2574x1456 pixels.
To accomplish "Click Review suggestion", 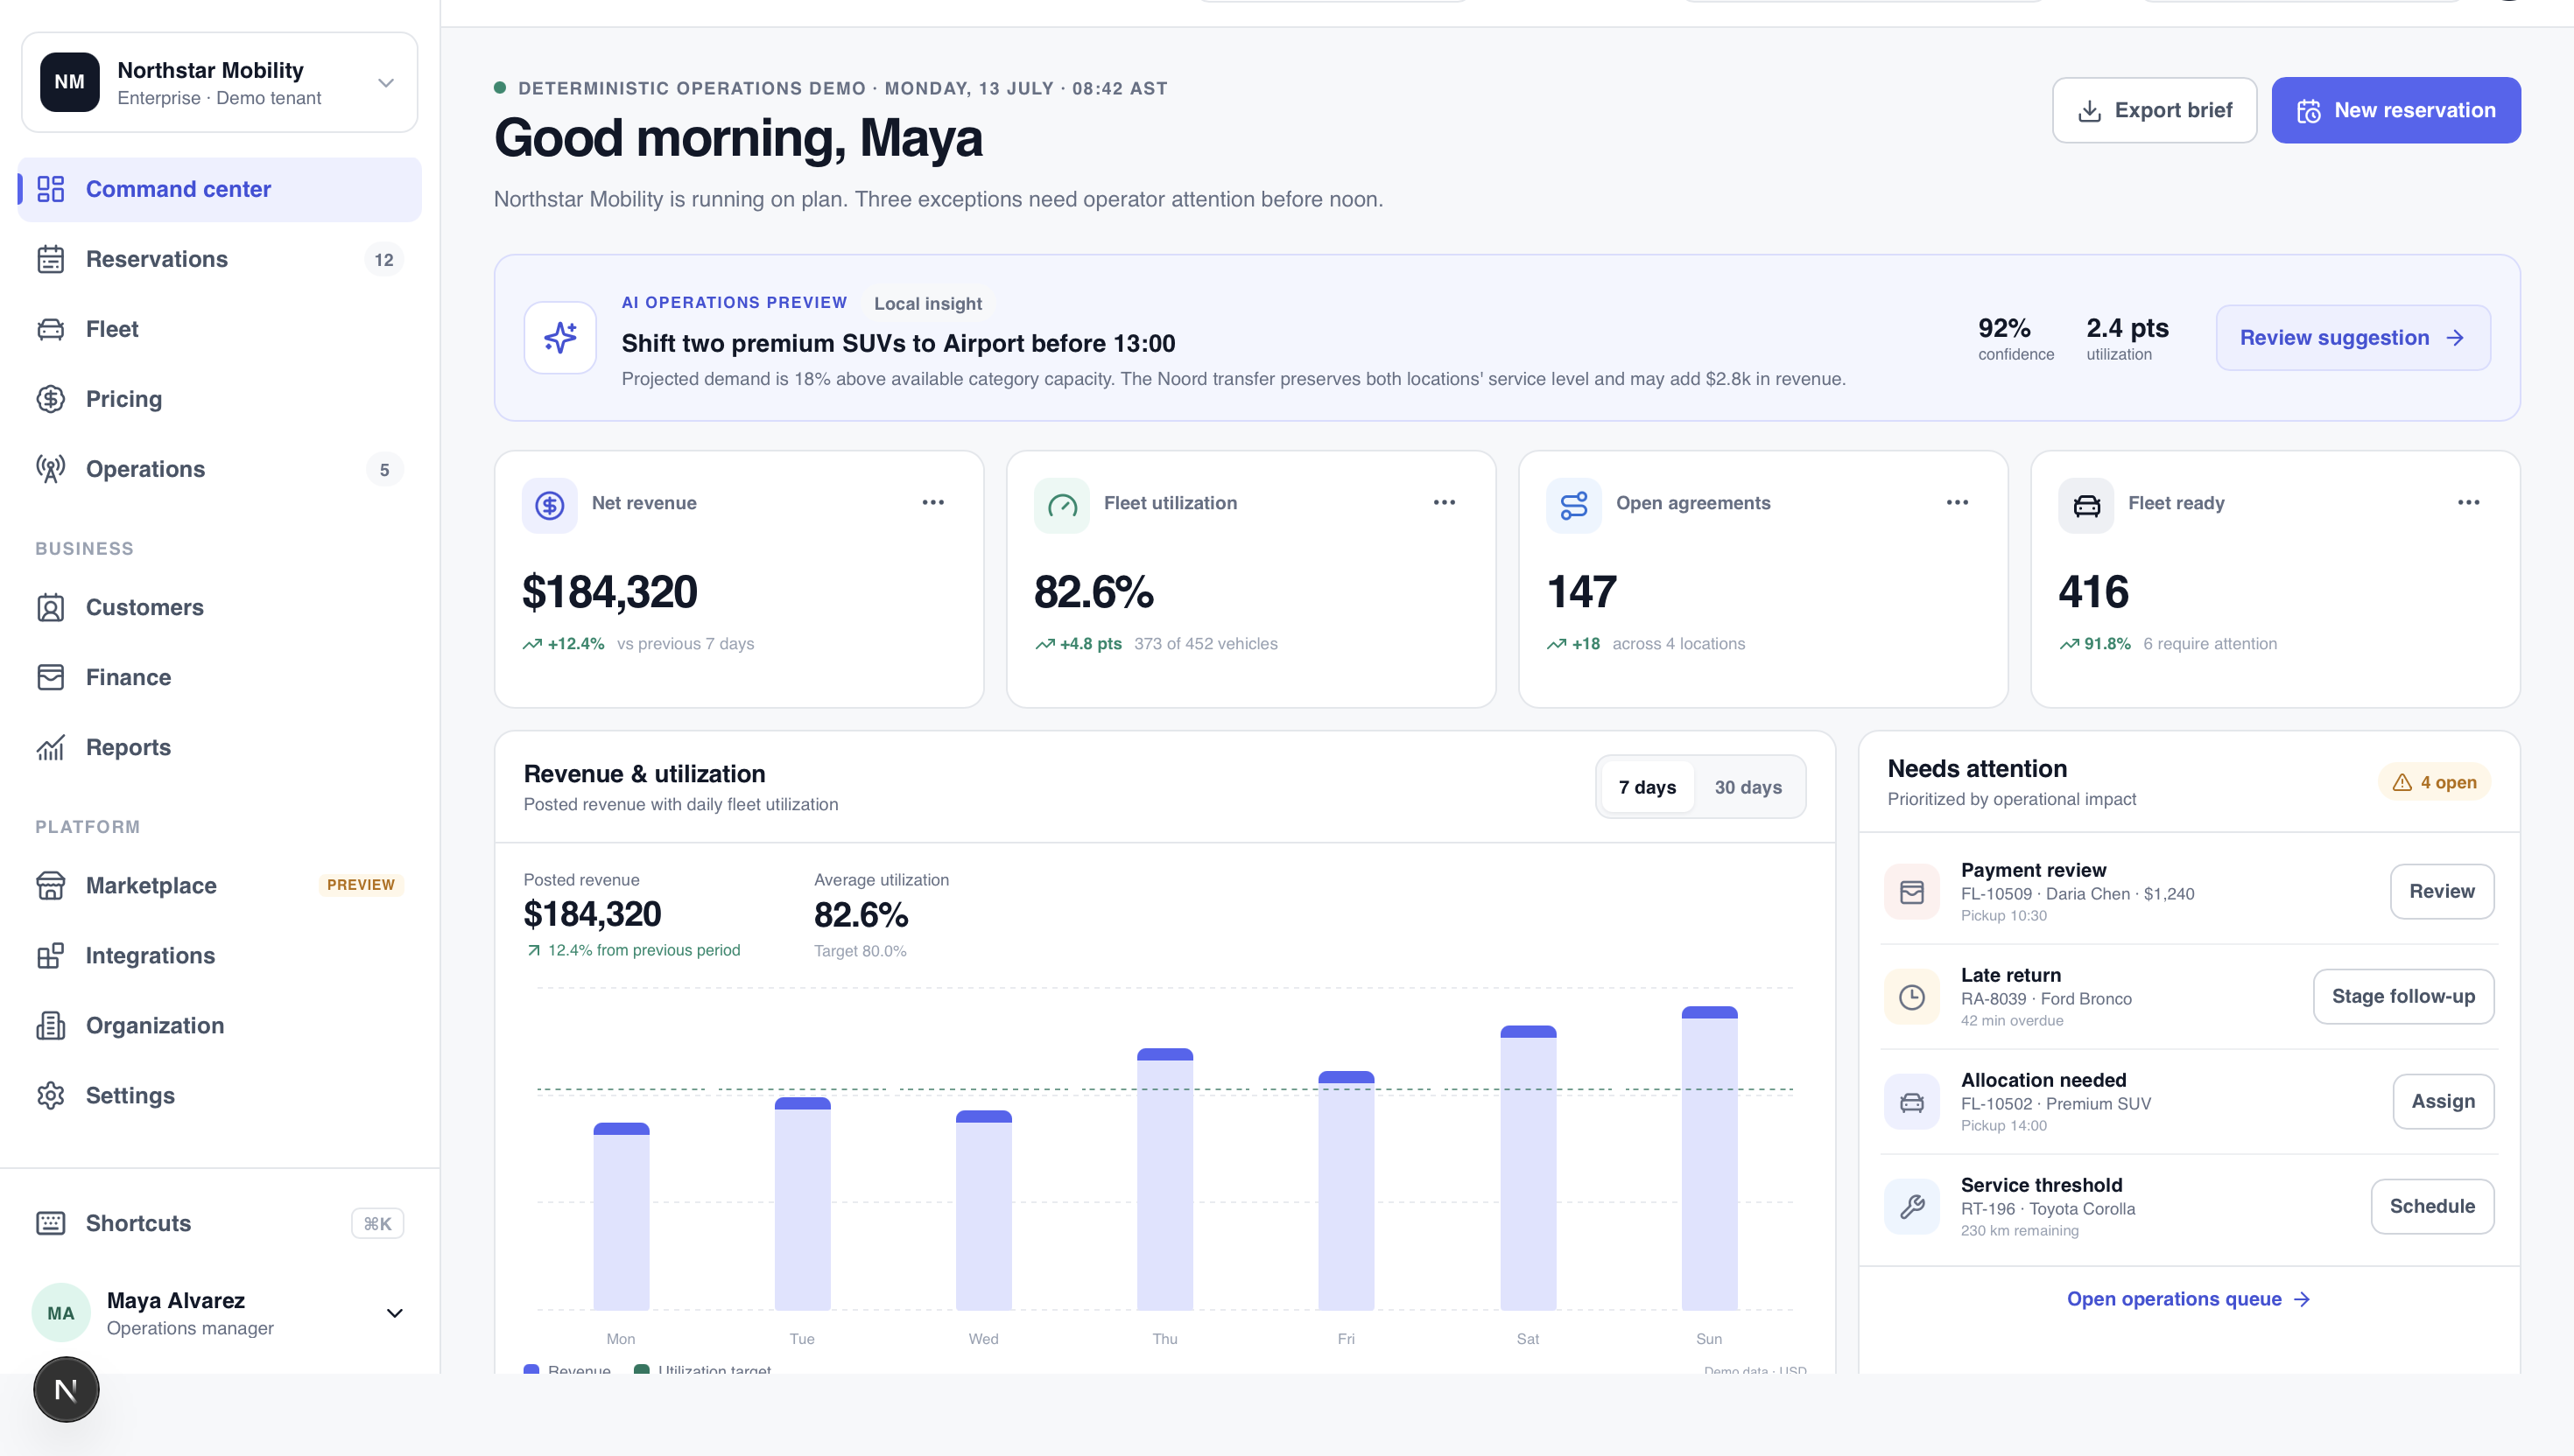I will pyautogui.click(x=2352, y=338).
